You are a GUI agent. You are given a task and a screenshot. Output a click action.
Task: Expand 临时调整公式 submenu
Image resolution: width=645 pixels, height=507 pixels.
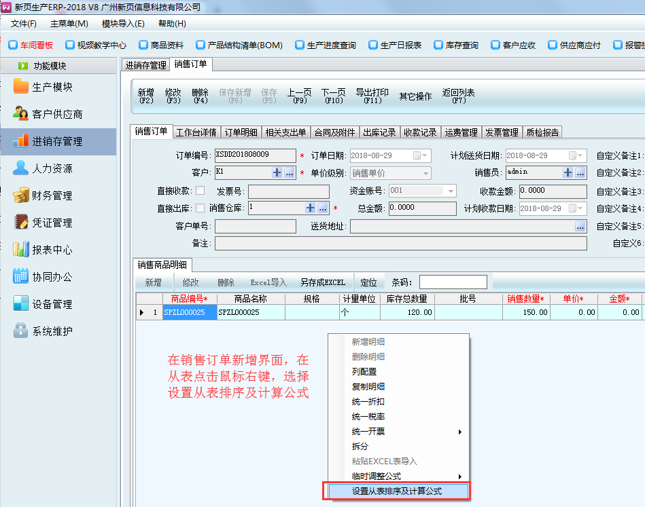pos(459,476)
